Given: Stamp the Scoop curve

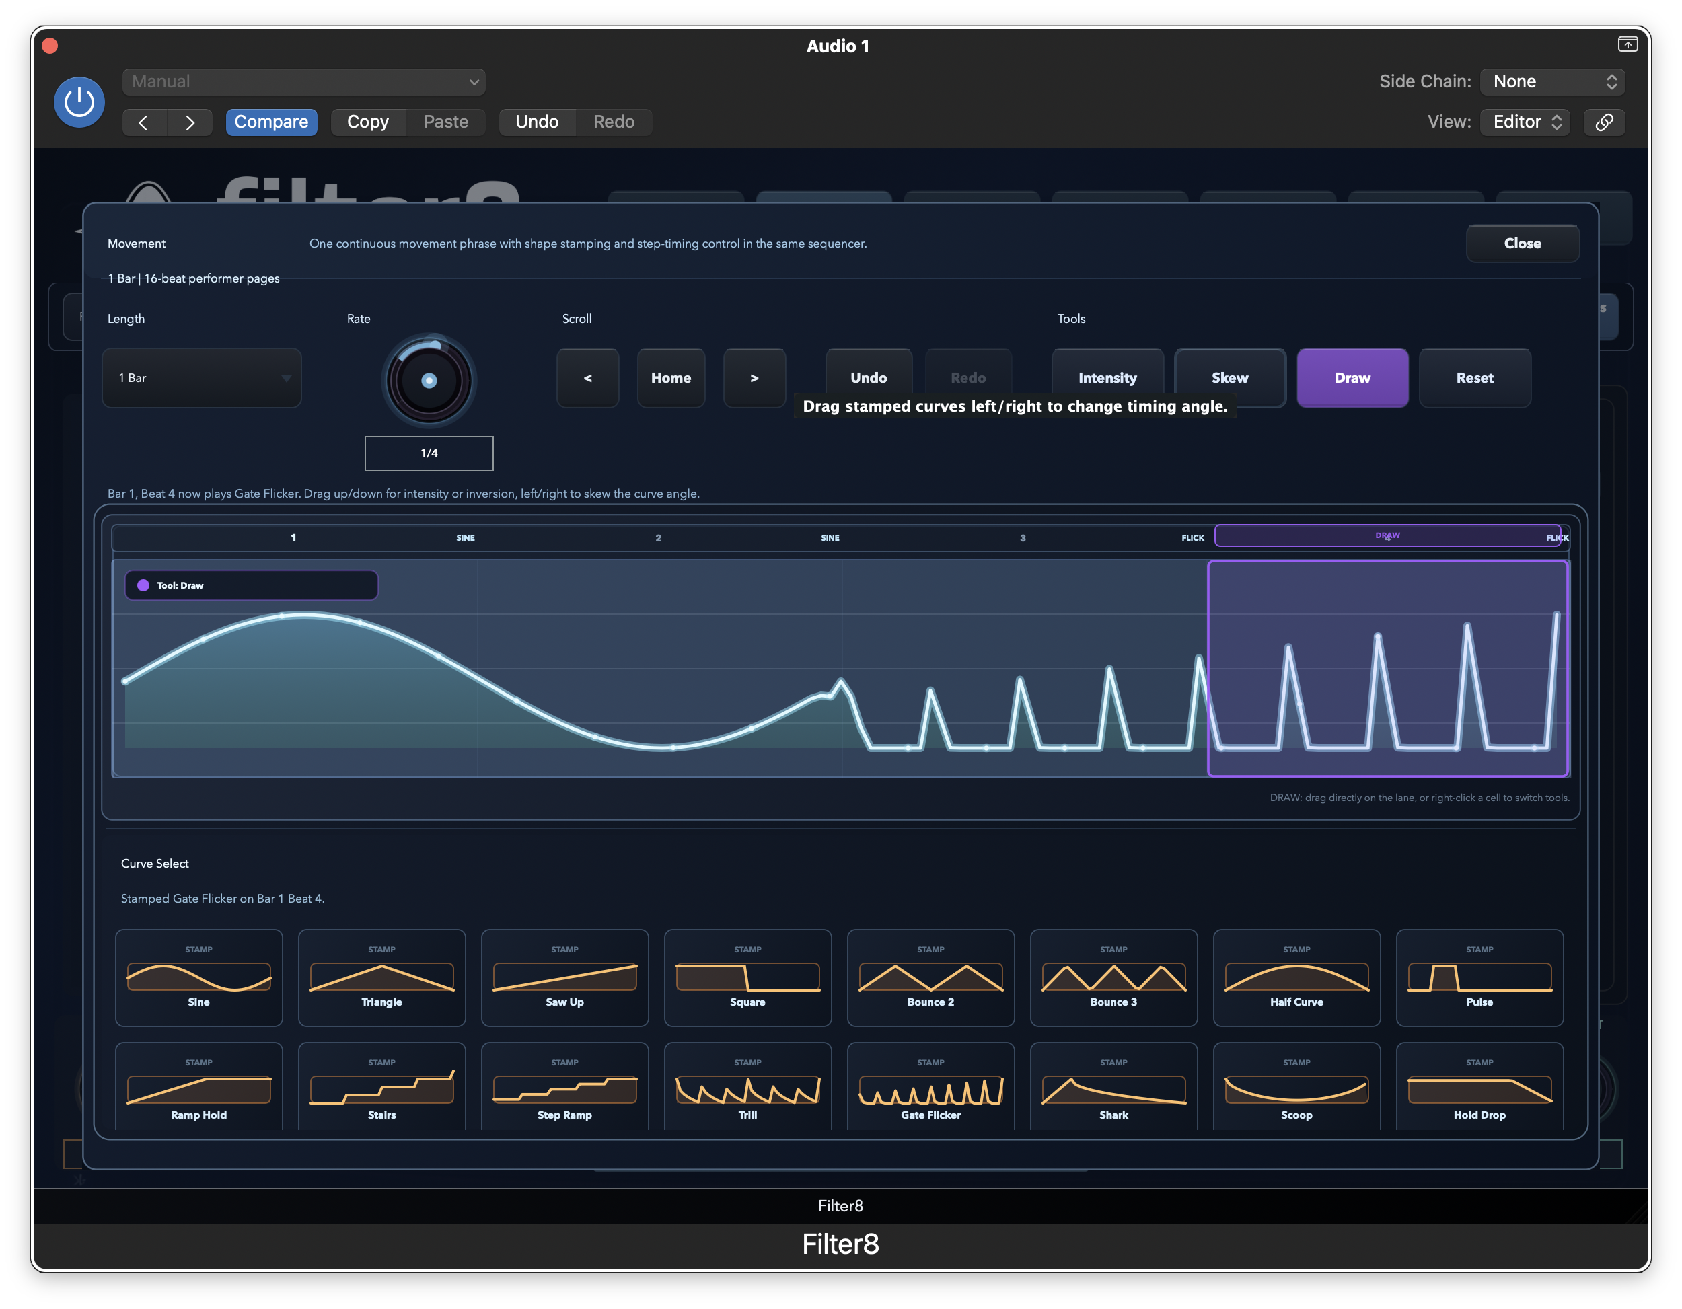Looking at the screenshot, I should coord(1297,1087).
